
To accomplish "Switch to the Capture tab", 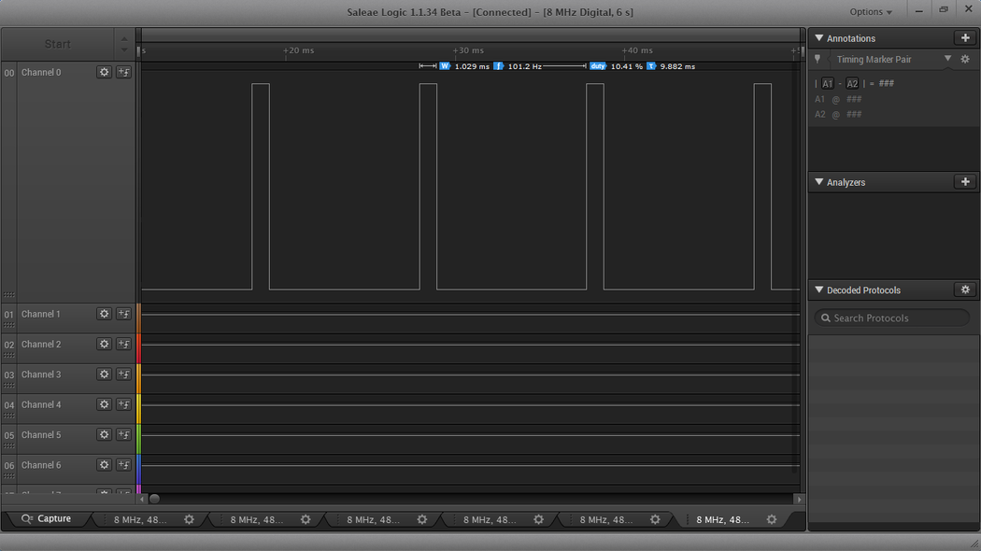I will pyautogui.click(x=47, y=518).
